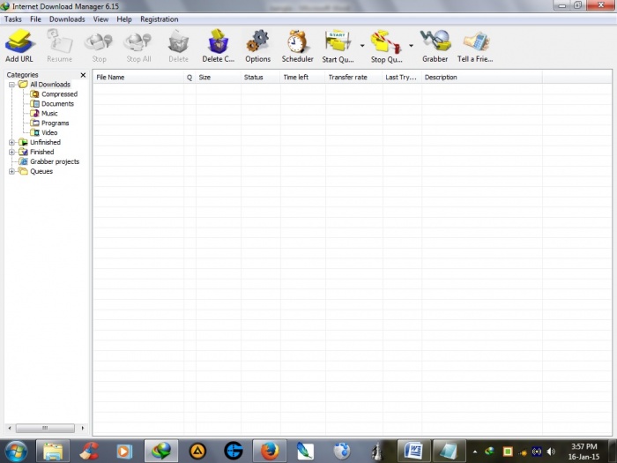Open Windows Explorer from the taskbar
The height and width of the screenshot is (463, 617).
pos(53,452)
